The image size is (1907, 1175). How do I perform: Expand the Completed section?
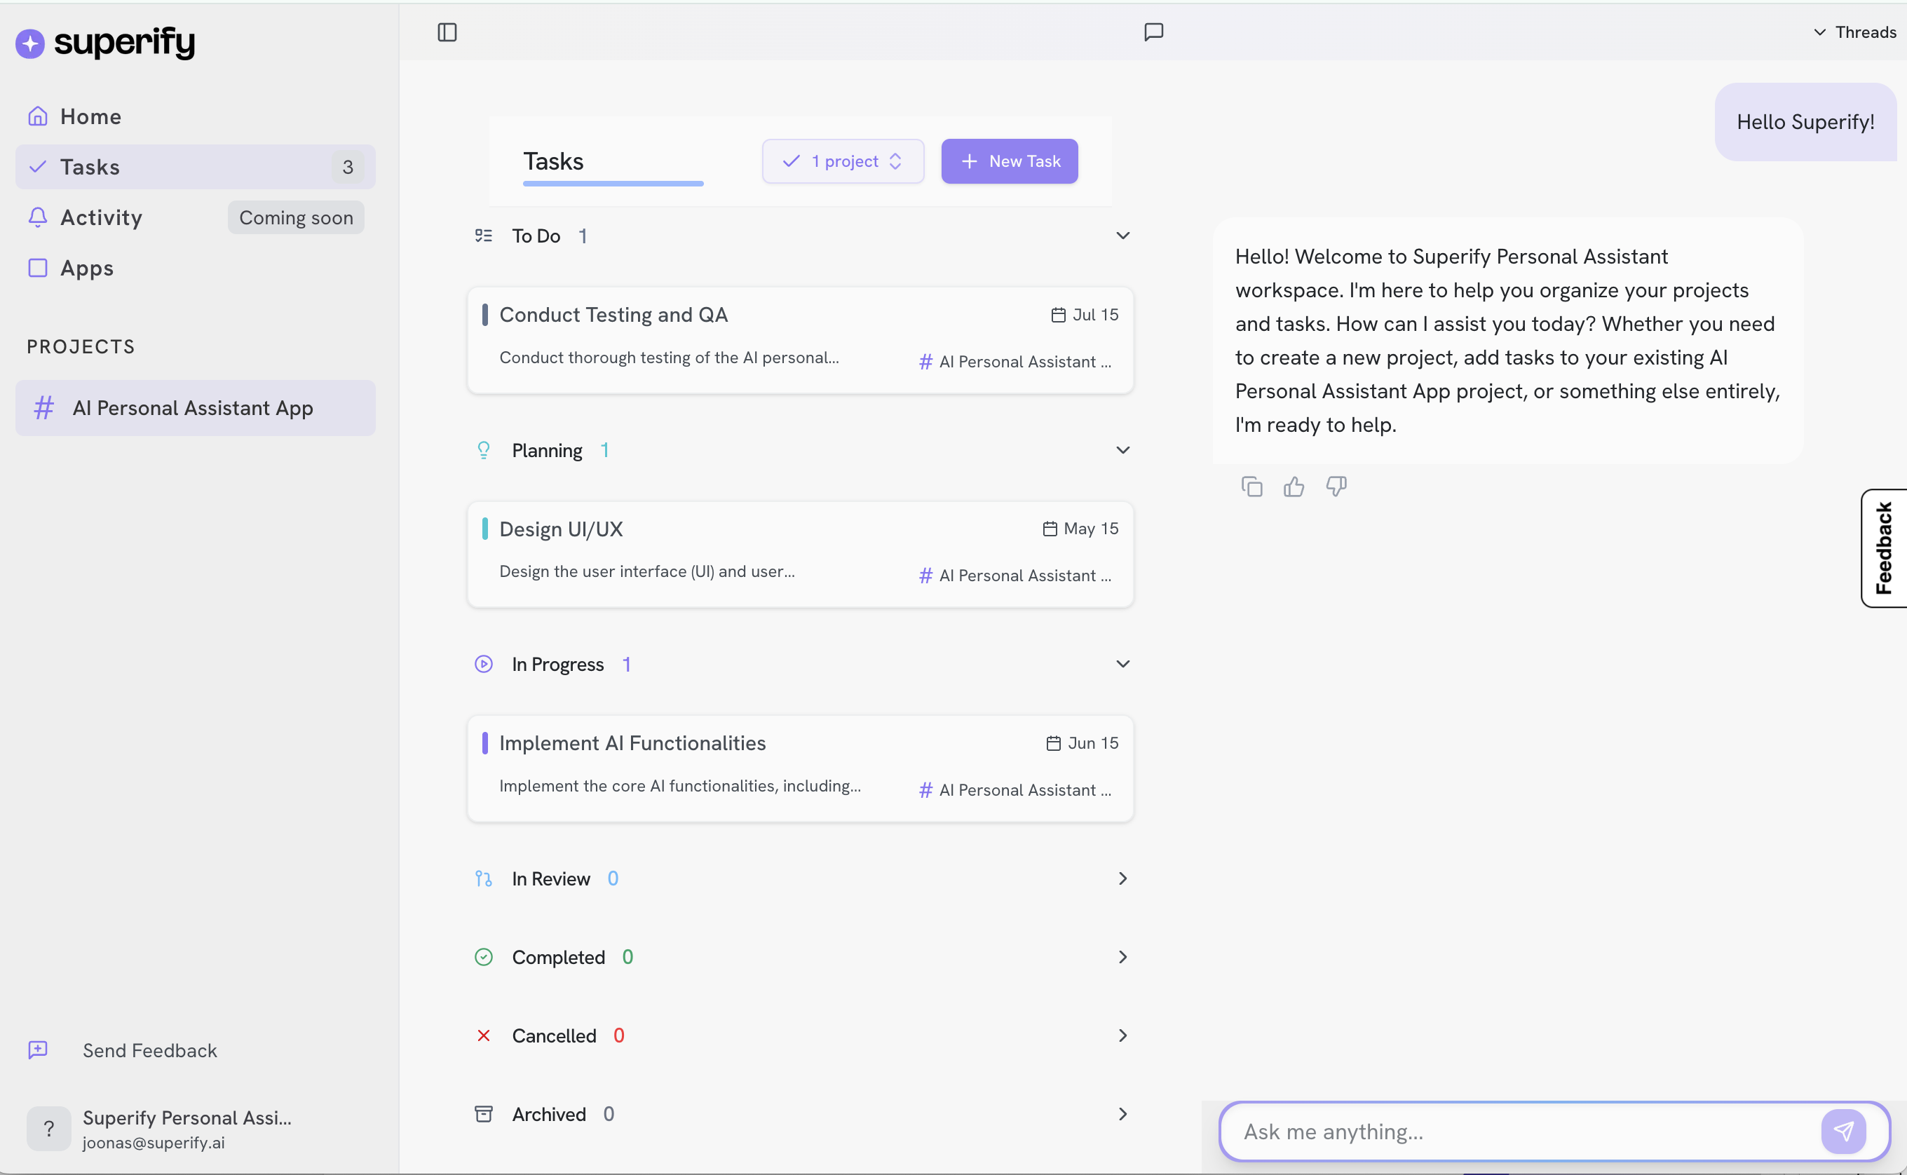click(1122, 957)
